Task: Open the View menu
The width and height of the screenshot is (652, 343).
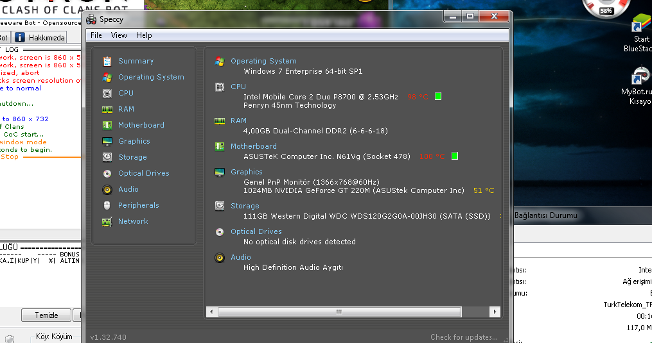Action: [119, 35]
